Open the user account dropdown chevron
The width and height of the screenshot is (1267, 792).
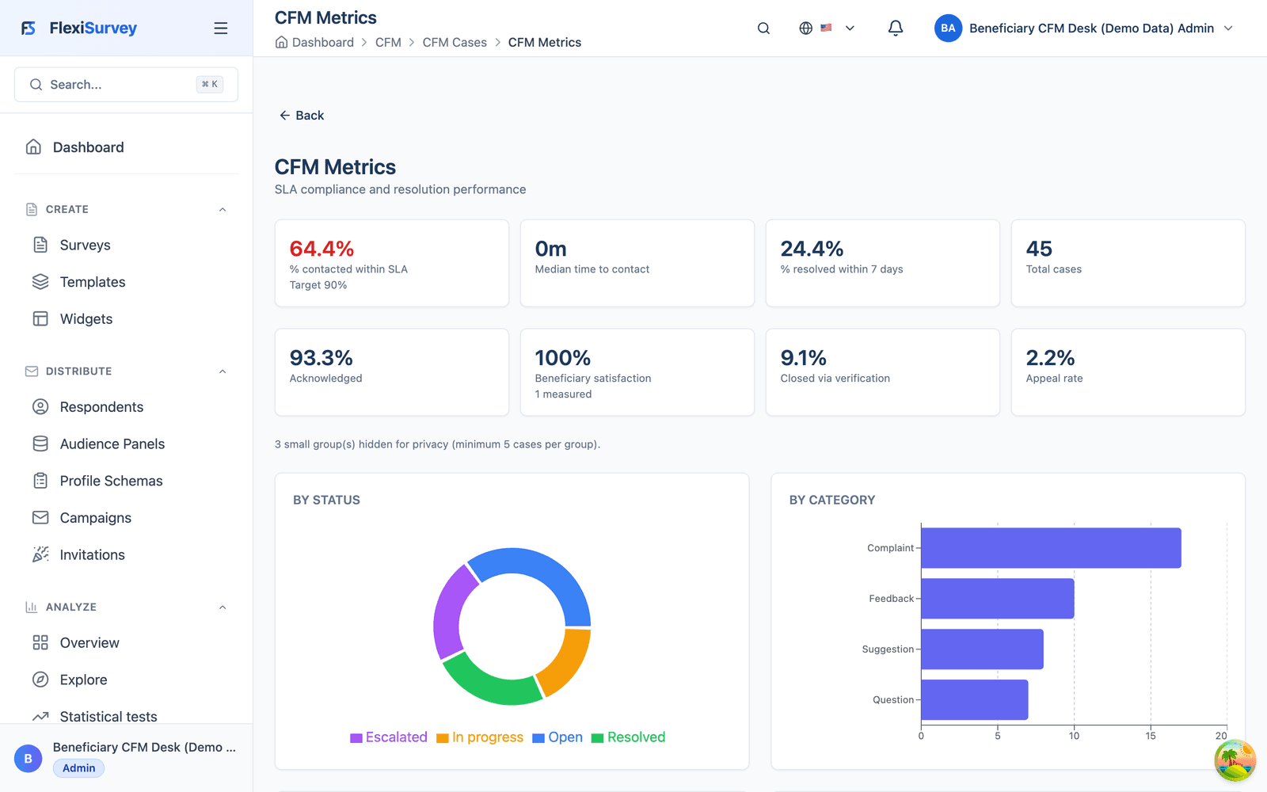click(1228, 29)
